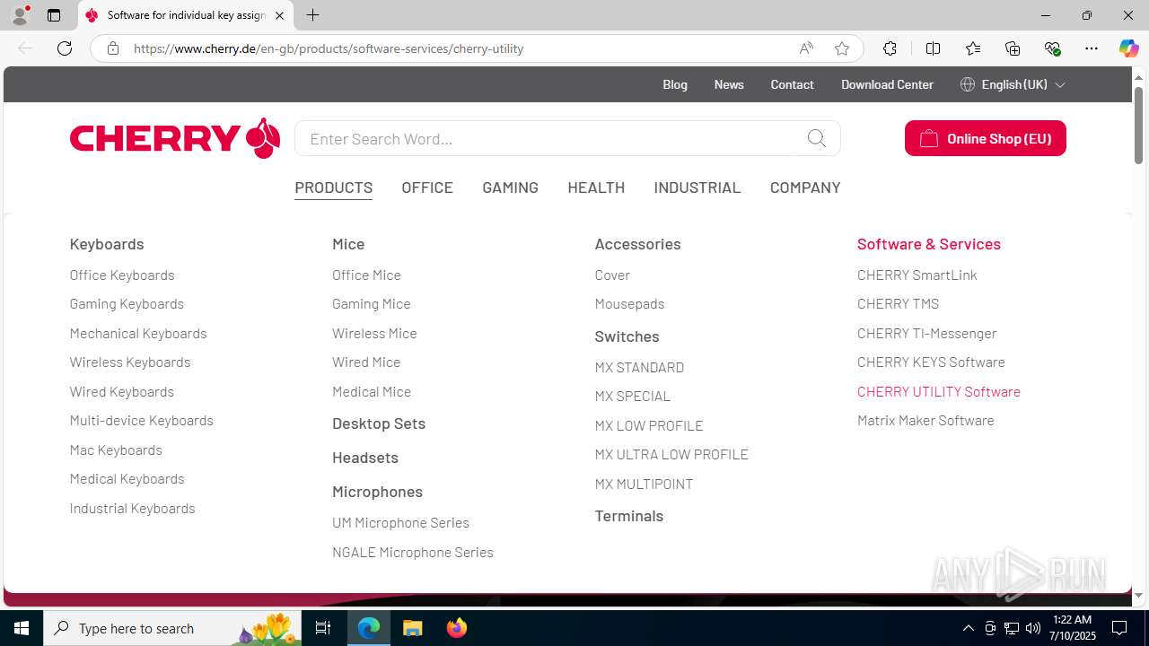Close the Software for individual key tab
The width and height of the screenshot is (1149, 646).
pos(279,15)
